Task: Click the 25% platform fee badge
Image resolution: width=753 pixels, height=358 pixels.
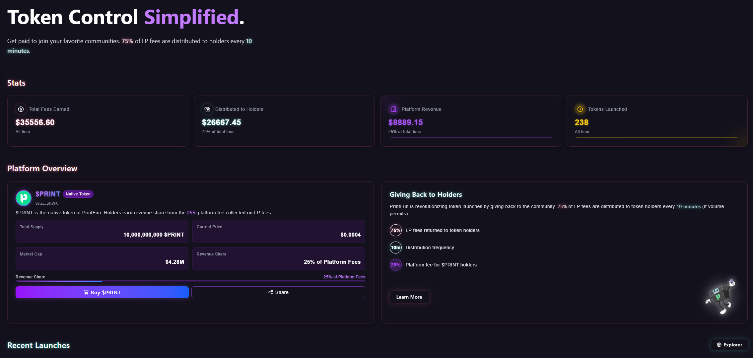Action: [x=396, y=265]
